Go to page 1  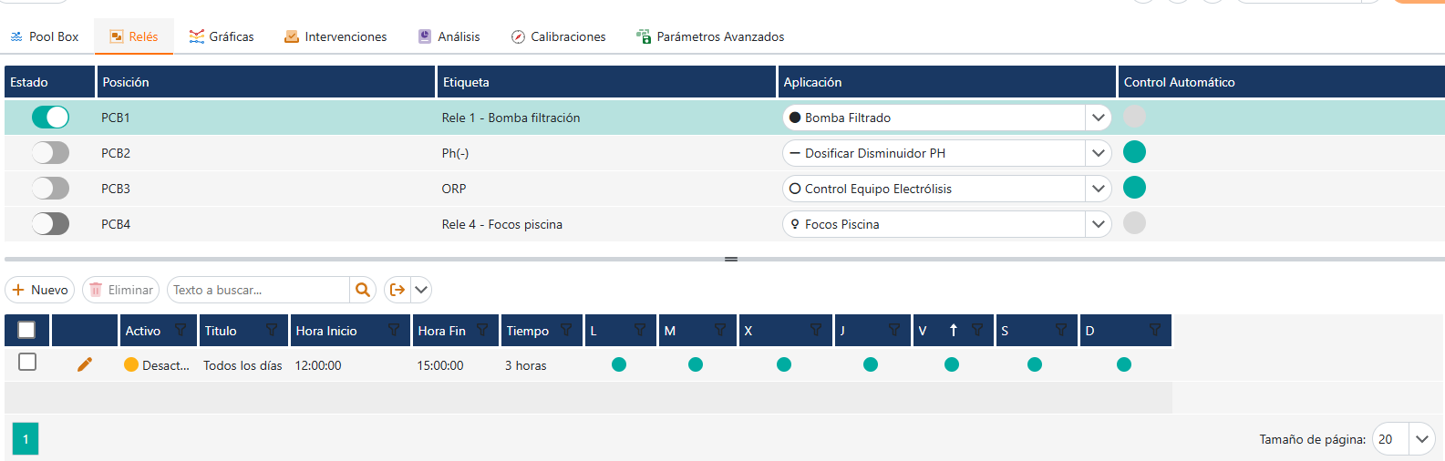(26, 439)
